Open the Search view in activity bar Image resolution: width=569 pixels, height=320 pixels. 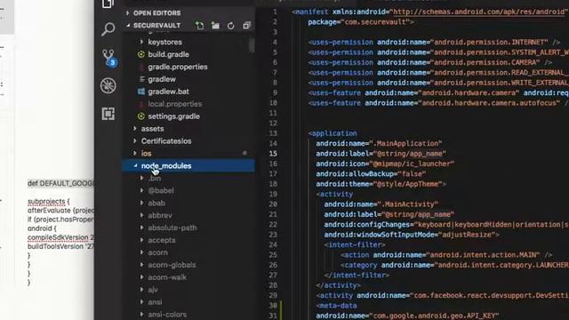(108, 29)
